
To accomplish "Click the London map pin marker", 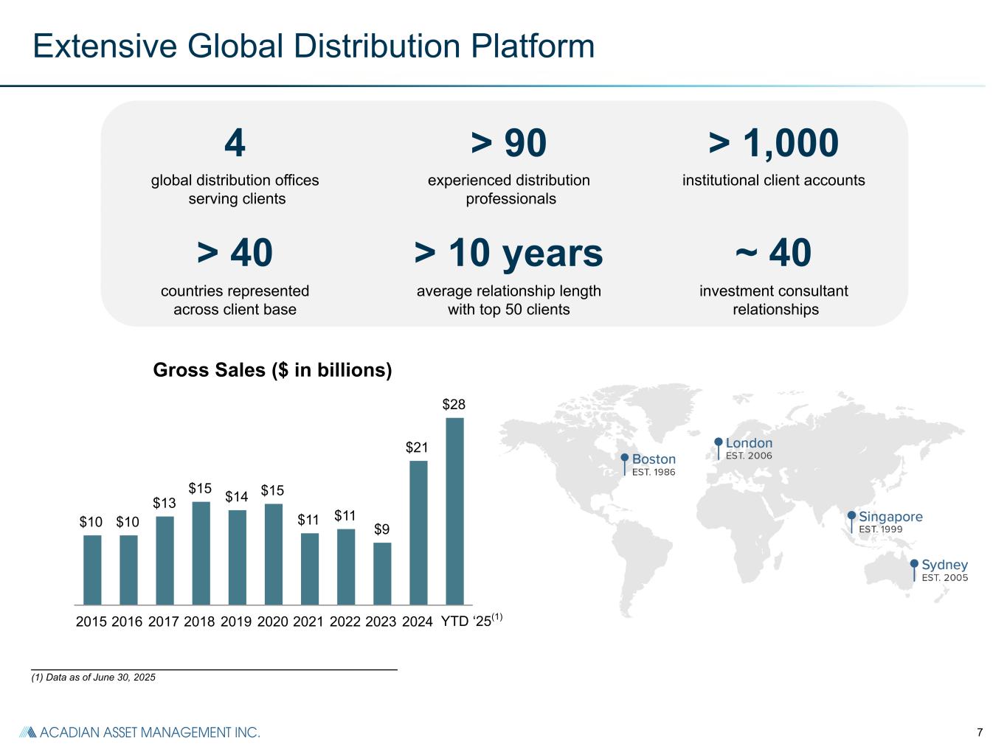I will pos(719,442).
